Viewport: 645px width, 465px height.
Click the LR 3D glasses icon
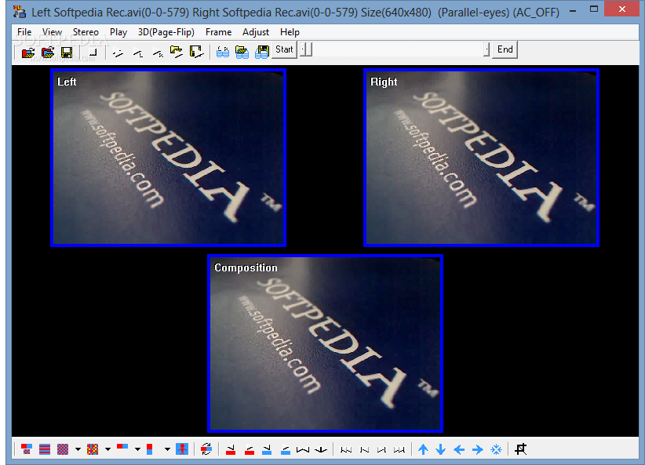[223, 53]
